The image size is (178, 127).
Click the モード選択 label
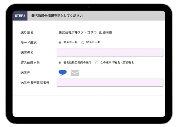pyautogui.click(x=28, y=43)
